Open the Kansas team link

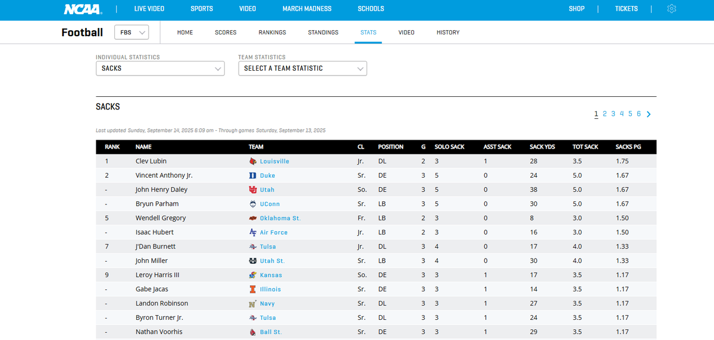(x=271, y=275)
